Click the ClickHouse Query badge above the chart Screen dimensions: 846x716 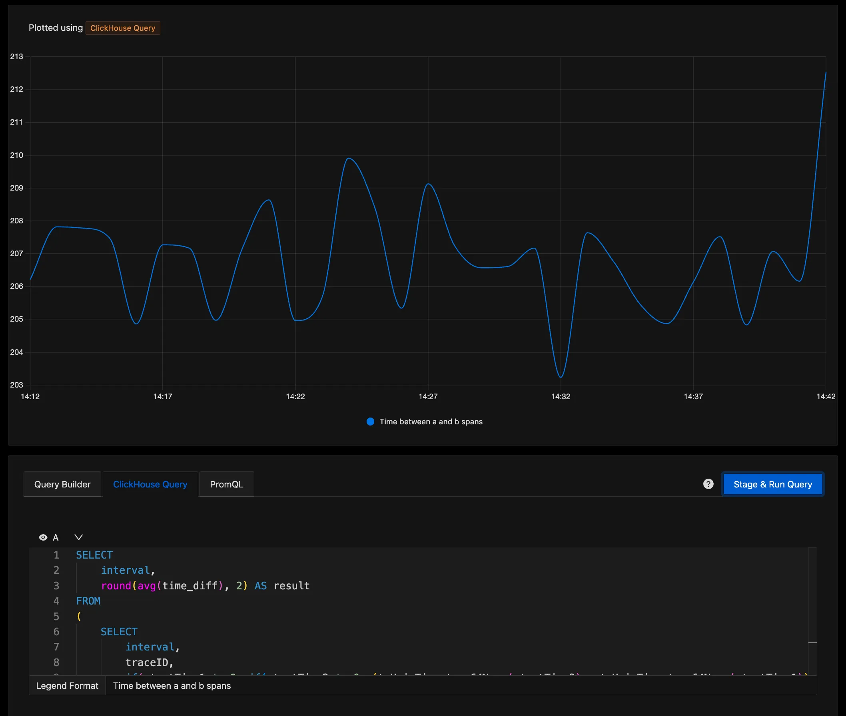pyautogui.click(x=123, y=28)
